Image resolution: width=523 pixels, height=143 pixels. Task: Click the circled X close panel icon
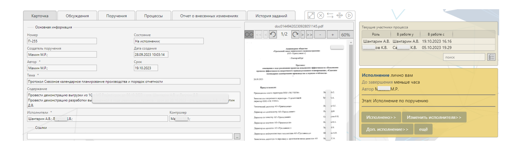coord(321,16)
